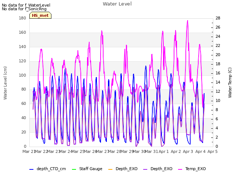Image resolution: width=235 pixels, height=176 pixels.
Task: Click the HS_met annotation label
Action: click(40, 15)
